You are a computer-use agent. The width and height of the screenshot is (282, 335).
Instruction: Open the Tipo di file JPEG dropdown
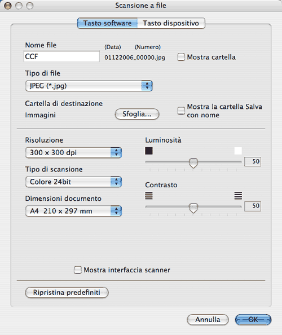pos(89,86)
